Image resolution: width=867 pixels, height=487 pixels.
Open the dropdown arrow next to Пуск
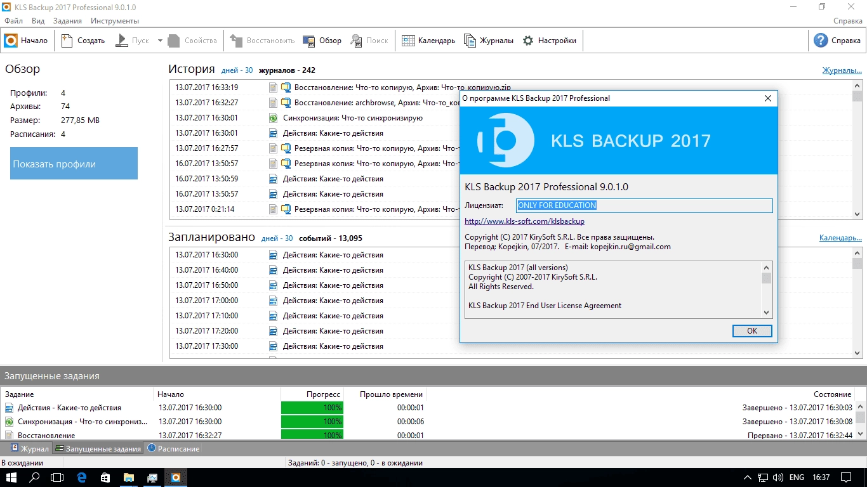[x=160, y=41]
